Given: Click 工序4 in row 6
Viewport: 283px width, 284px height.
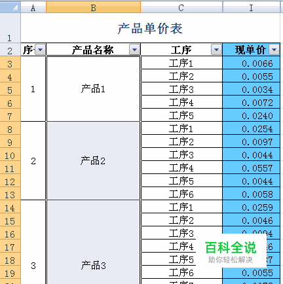Looking at the screenshot, I should (181, 102).
